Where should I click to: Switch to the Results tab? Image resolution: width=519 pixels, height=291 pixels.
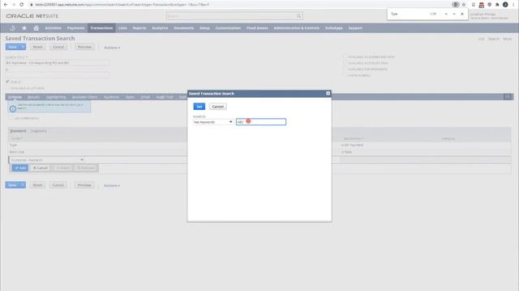(x=34, y=97)
